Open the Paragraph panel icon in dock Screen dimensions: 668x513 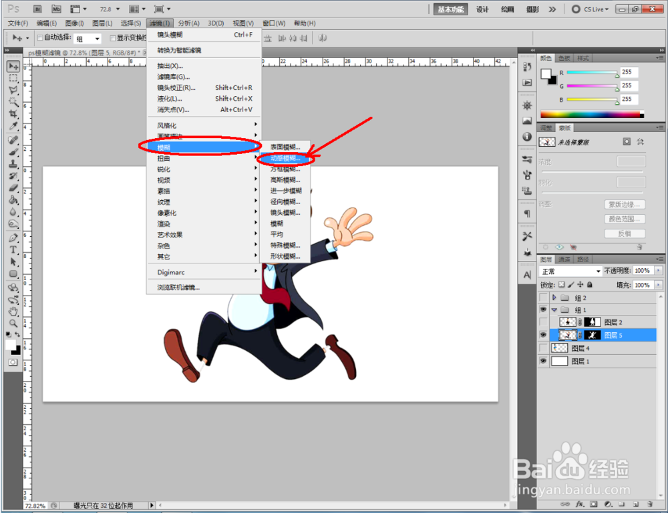click(527, 213)
